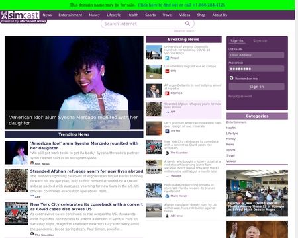Open the Shop menu item
The width and height of the screenshot is (298, 238).
coord(201,15)
